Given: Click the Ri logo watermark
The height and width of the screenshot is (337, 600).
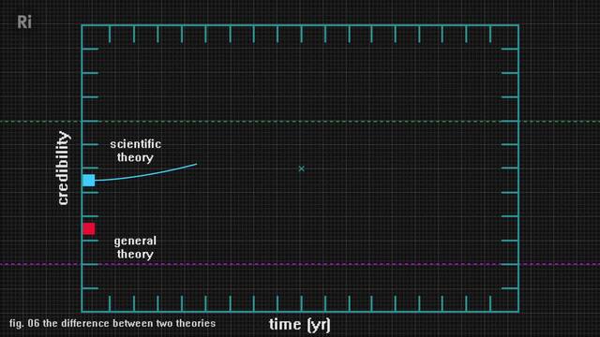Looking at the screenshot, I should tap(24, 22).
